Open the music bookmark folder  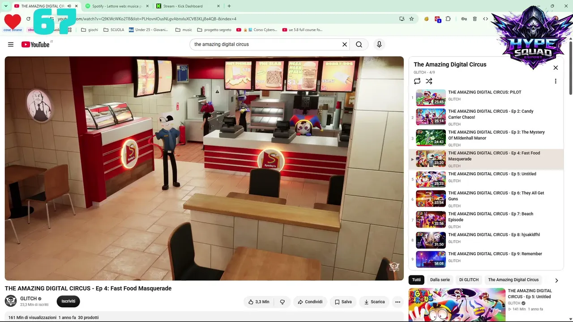[x=184, y=30]
